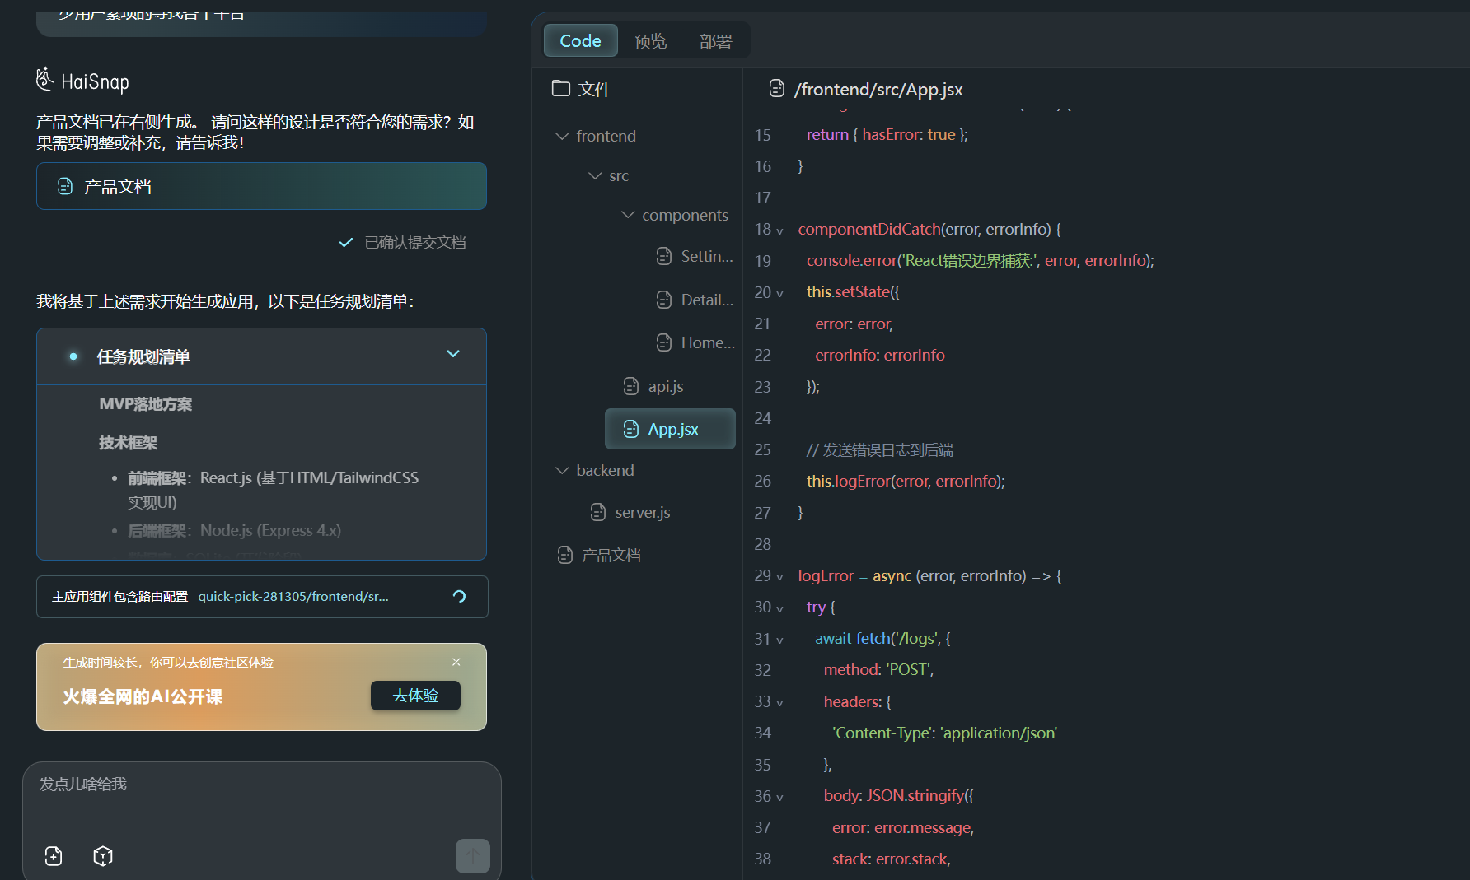The height and width of the screenshot is (880, 1470).
Task: Click the quick-pick-281305/frontend/sr... path link
Action: pyautogui.click(x=293, y=596)
